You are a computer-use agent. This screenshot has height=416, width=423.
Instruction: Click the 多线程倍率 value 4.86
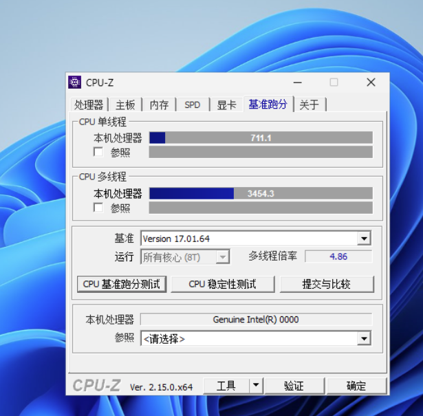[338, 256]
